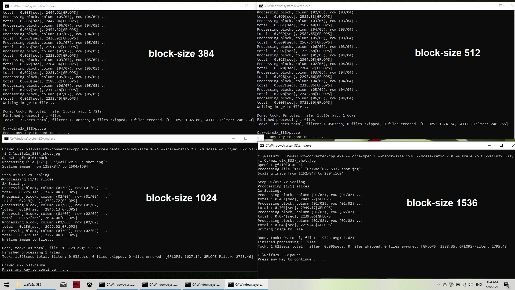Maximize the block-size 1536 cmd window

click(501, 146)
